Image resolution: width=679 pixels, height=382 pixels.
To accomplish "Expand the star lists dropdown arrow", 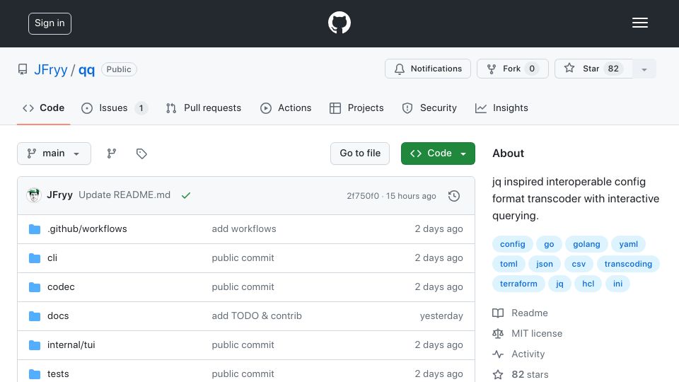I will point(644,69).
